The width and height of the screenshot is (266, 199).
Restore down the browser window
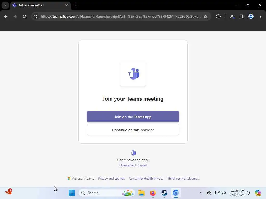point(248,5)
